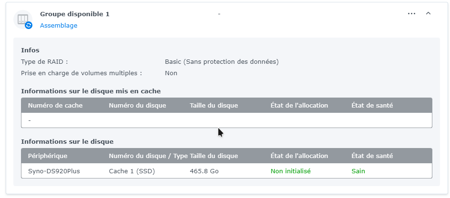Select the Syno-DS920Plus device row

54,171
